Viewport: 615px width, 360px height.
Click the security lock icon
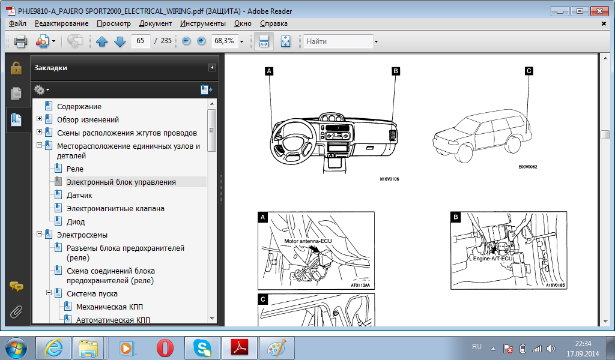point(16,68)
